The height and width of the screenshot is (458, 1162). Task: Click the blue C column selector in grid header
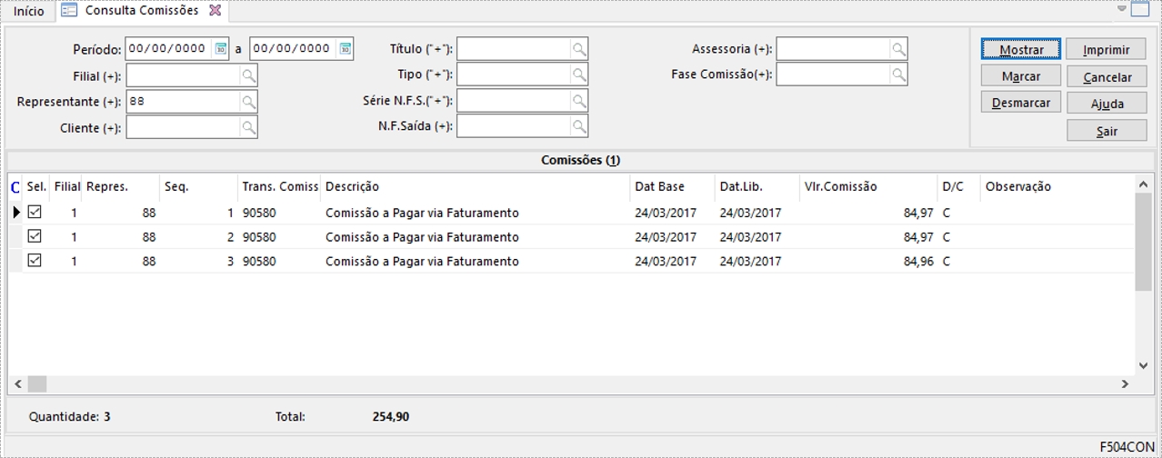point(15,187)
